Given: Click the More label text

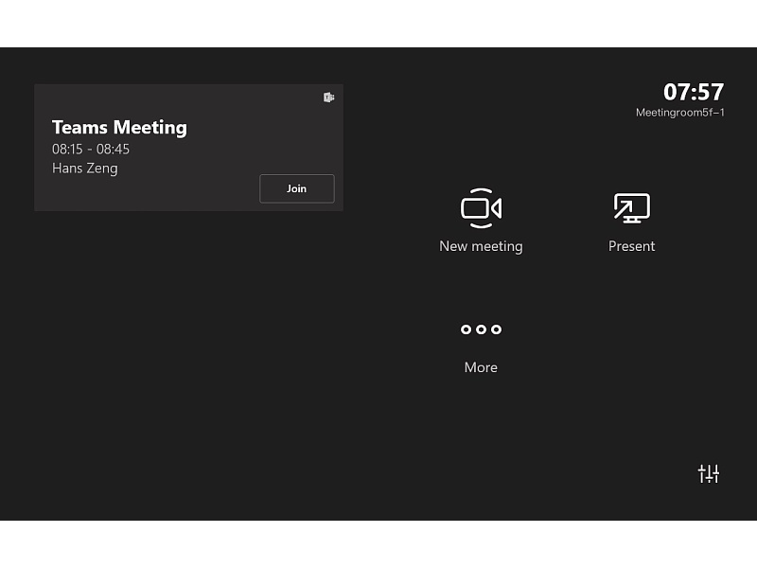Looking at the screenshot, I should coord(481,367).
